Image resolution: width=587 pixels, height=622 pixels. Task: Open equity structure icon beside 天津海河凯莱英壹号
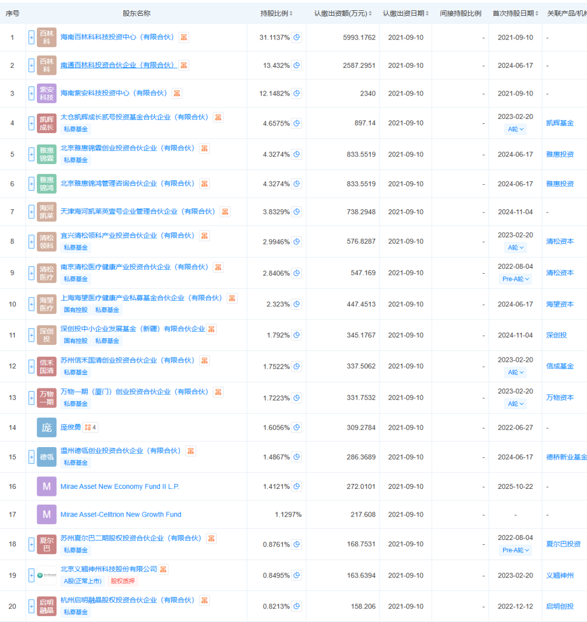point(225,212)
